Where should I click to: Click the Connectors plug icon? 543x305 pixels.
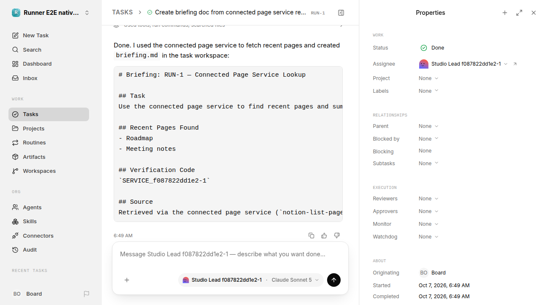point(15,236)
